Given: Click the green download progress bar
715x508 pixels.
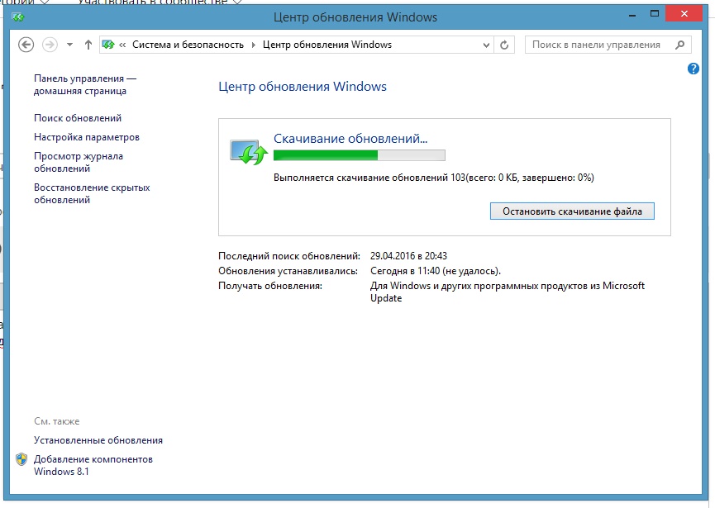Looking at the screenshot, I should click(x=360, y=155).
